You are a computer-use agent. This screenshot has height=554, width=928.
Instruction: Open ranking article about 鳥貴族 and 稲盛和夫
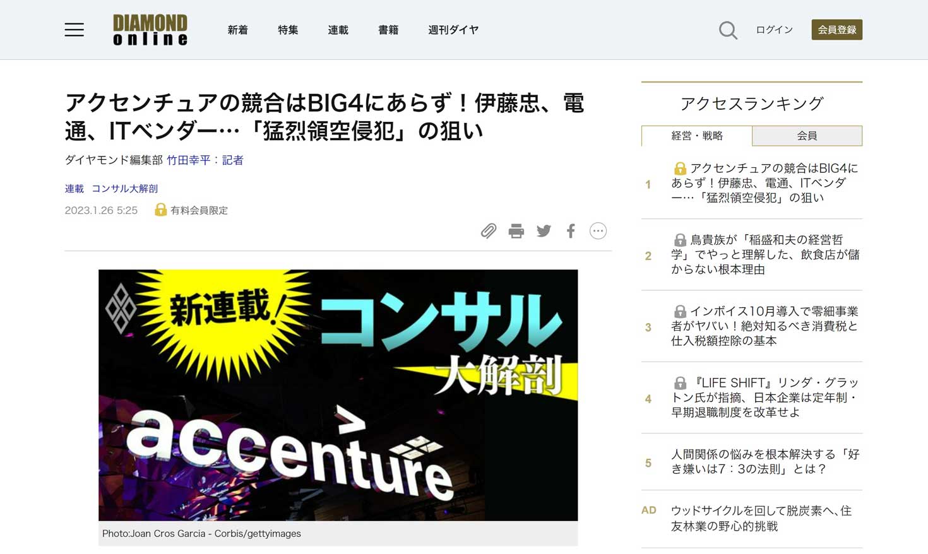pos(765,254)
